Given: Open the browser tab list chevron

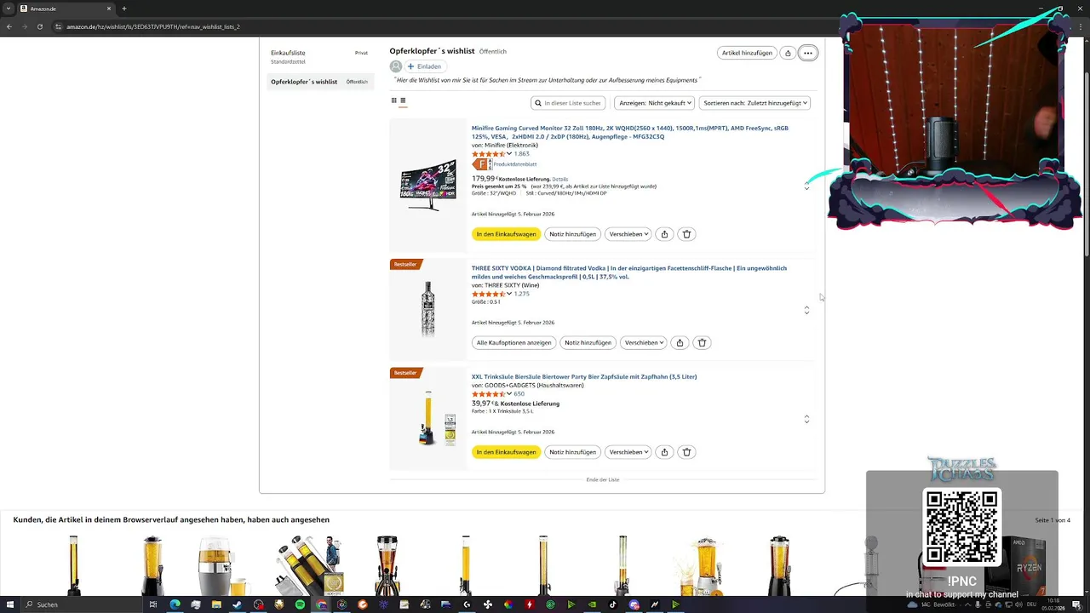Looking at the screenshot, I should point(9,9).
